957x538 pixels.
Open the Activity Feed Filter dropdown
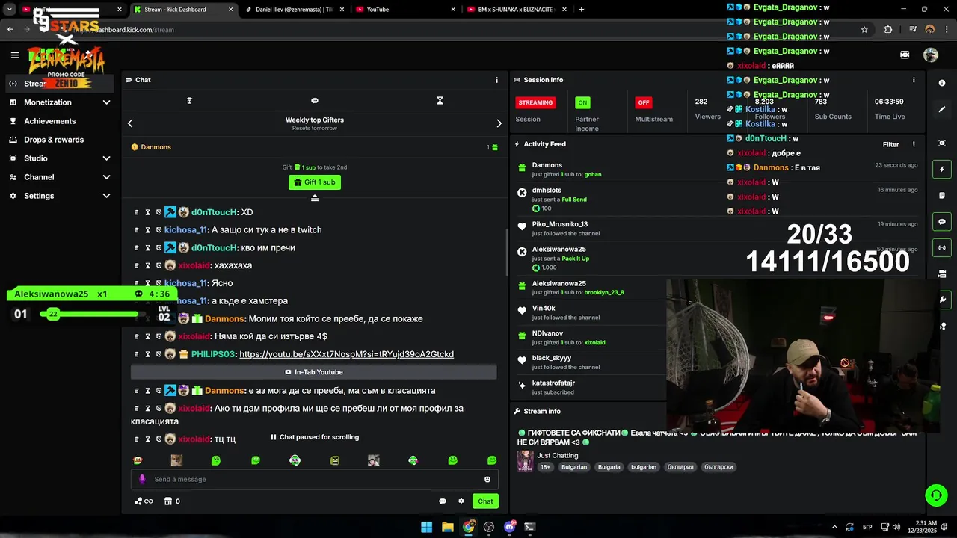click(890, 144)
